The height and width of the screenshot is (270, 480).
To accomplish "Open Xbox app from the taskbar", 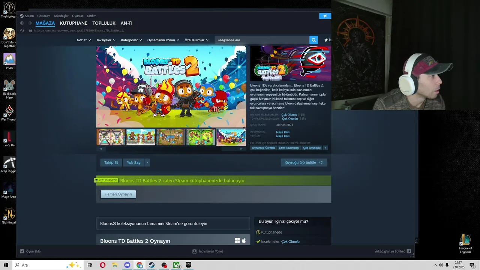I will (x=176, y=265).
